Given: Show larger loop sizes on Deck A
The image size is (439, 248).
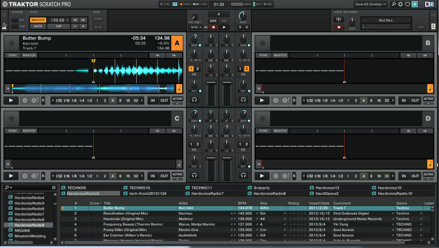Looking at the screenshot, I should 142,100.
